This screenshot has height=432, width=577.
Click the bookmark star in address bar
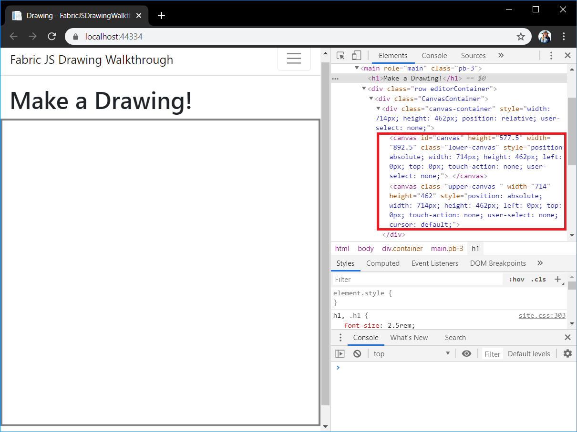click(521, 36)
